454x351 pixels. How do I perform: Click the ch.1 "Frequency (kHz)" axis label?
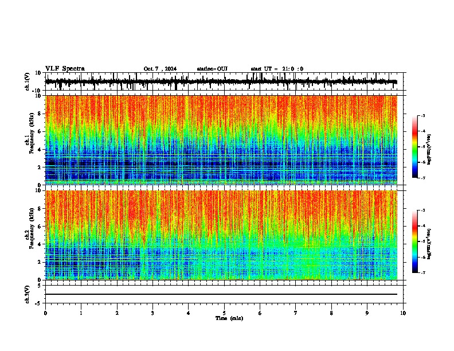(32, 133)
